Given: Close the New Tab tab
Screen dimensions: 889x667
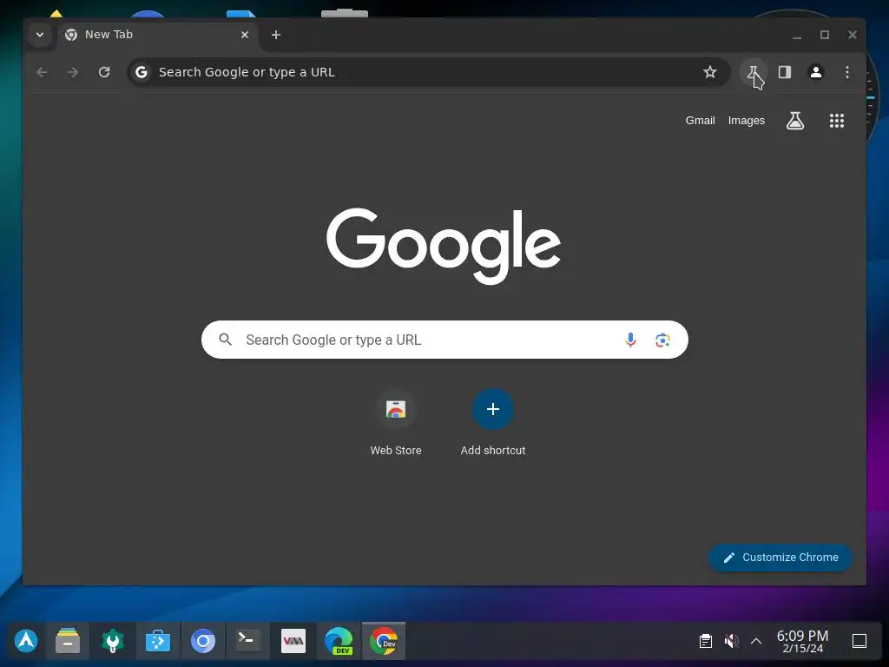Looking at the screenshot, I should click(x=244, y=35).
